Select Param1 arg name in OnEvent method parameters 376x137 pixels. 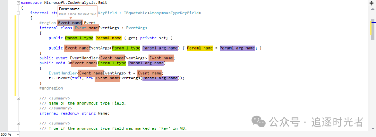coord(146,63)
